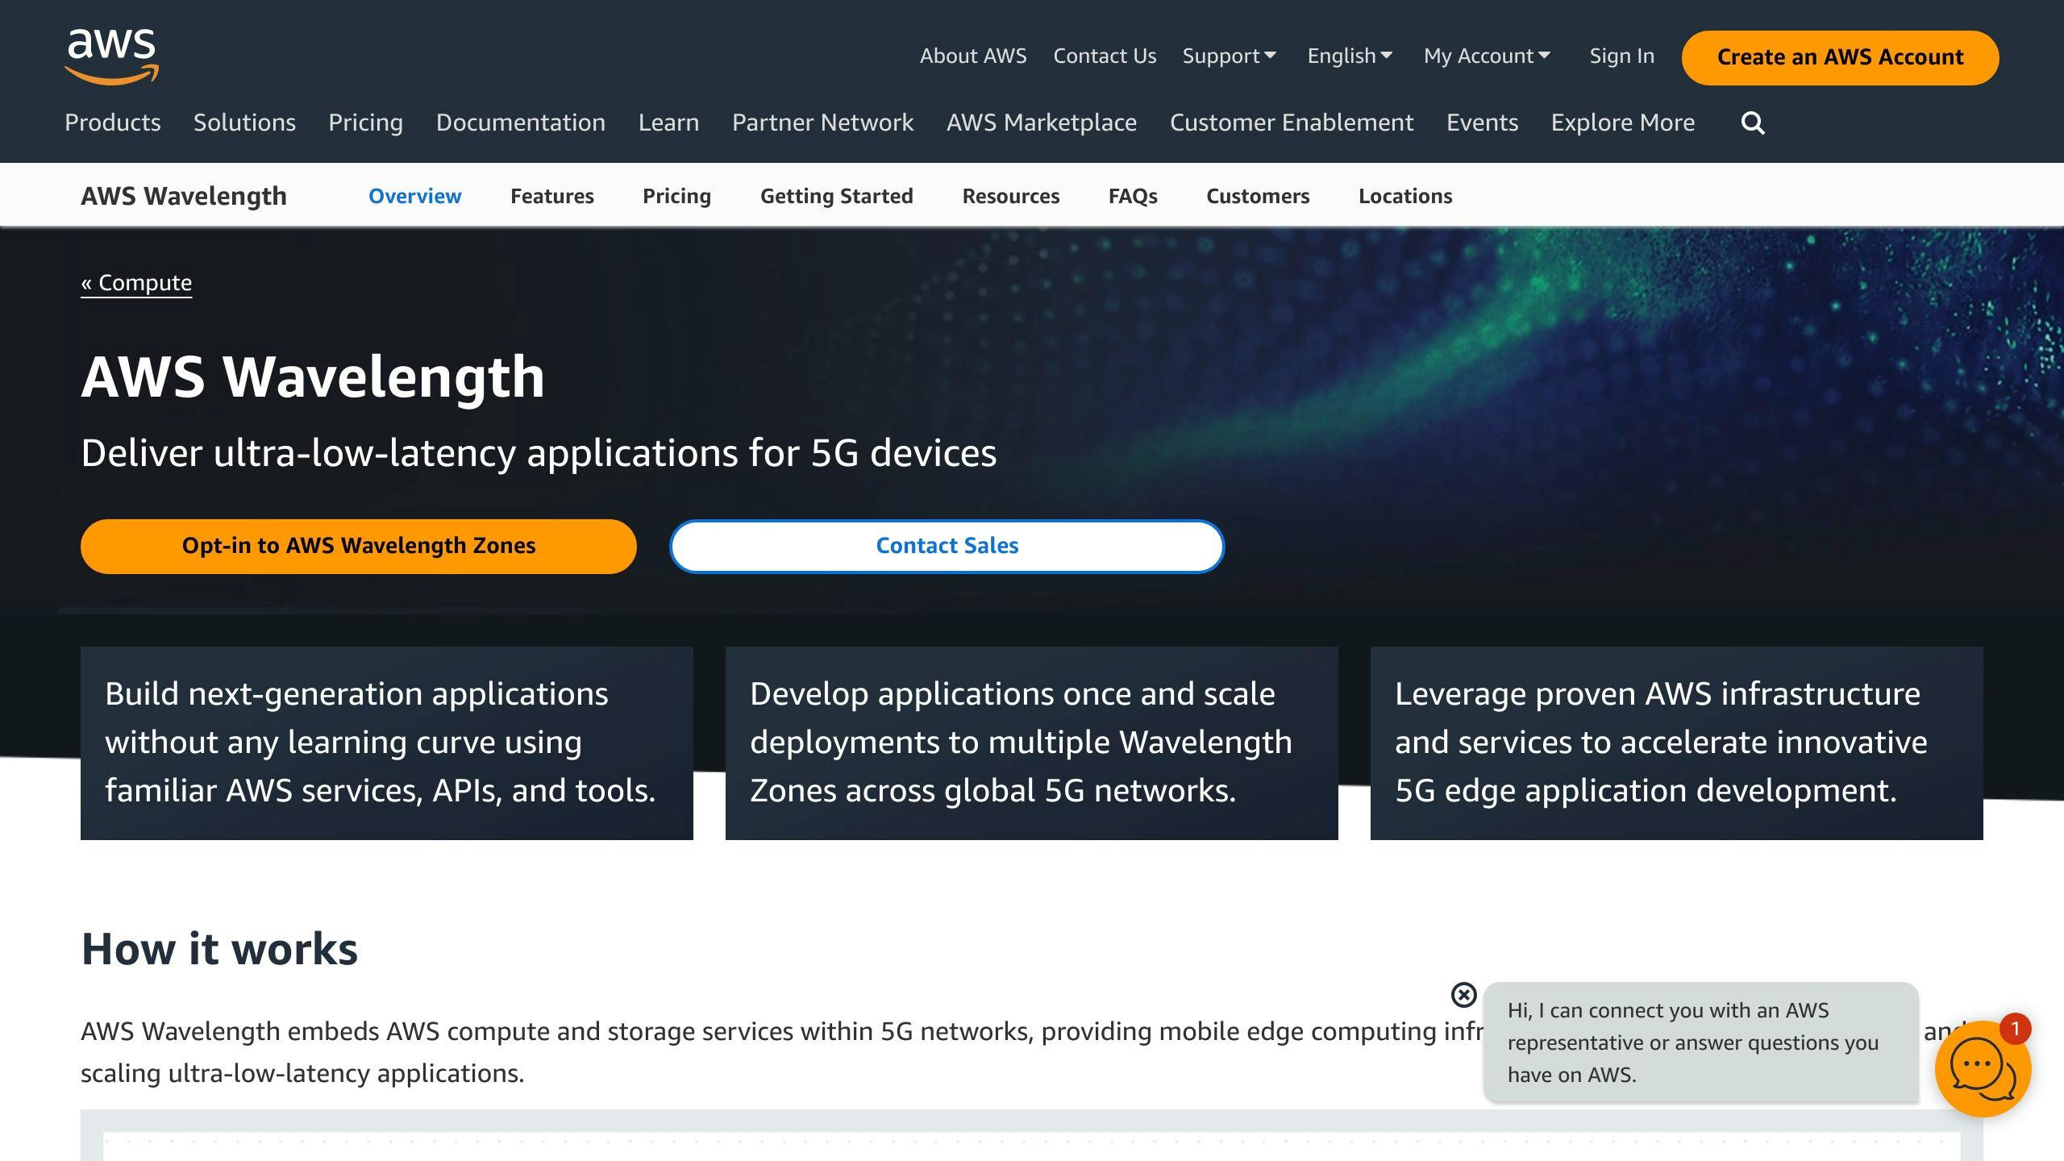Open the Solutions menu
The height and width of the screenshot is (1161, 2064).
[x=244, y=123]
